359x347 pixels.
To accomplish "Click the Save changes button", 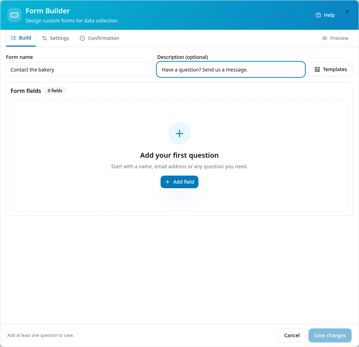I will point(330,335).
